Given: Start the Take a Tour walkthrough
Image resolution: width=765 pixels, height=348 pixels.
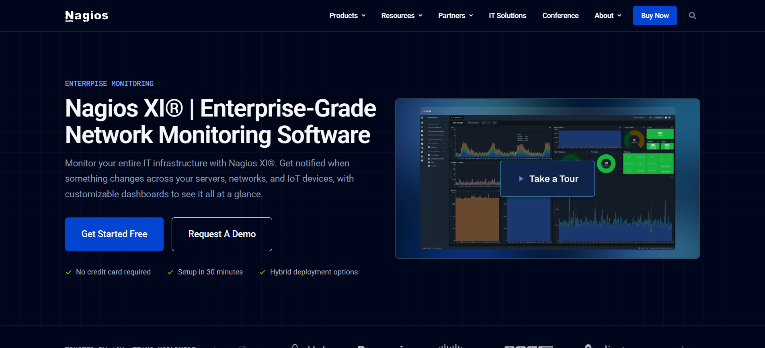Looking at the screenshot, I should 548,179.
